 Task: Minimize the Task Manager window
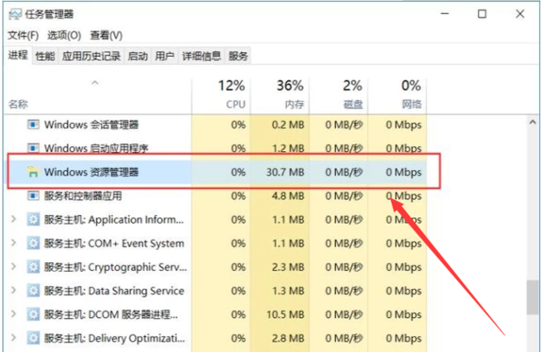[x=445, y=14]
